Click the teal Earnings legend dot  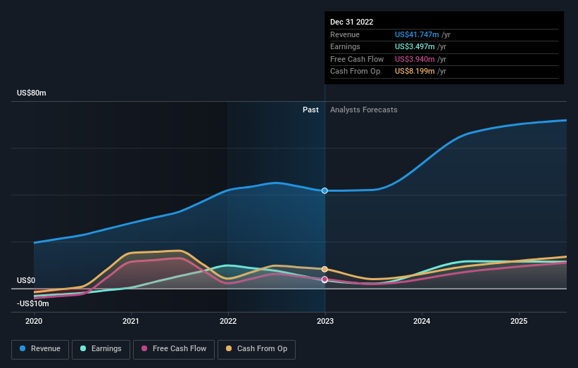point(83,348)
